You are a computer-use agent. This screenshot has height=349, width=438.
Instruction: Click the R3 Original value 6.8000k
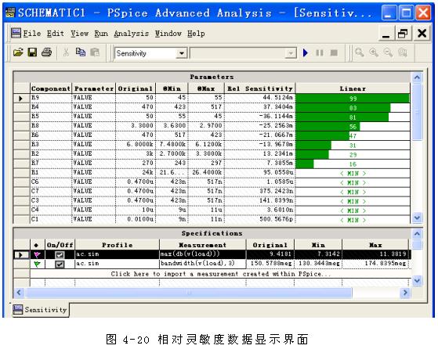136,144
